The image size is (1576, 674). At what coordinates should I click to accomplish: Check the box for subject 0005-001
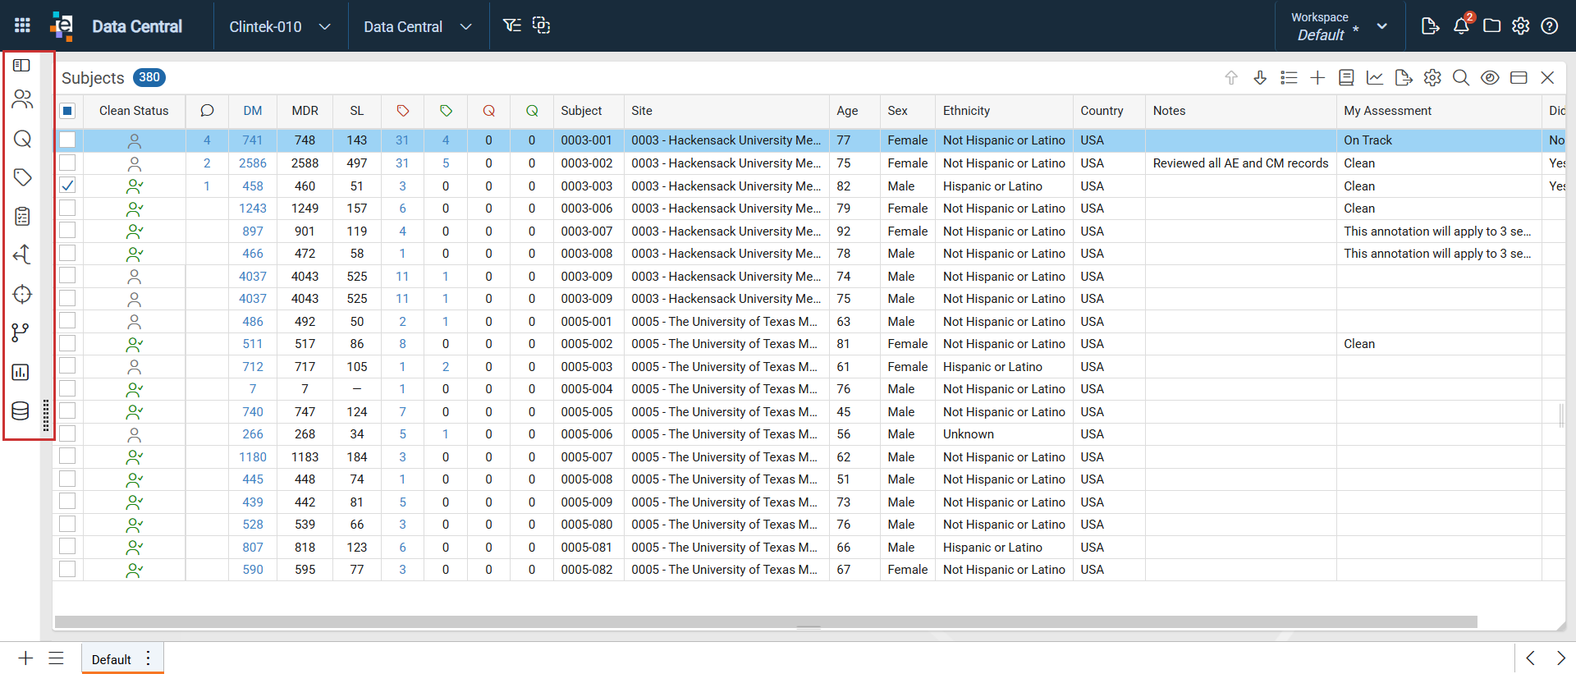click(68, 321)
